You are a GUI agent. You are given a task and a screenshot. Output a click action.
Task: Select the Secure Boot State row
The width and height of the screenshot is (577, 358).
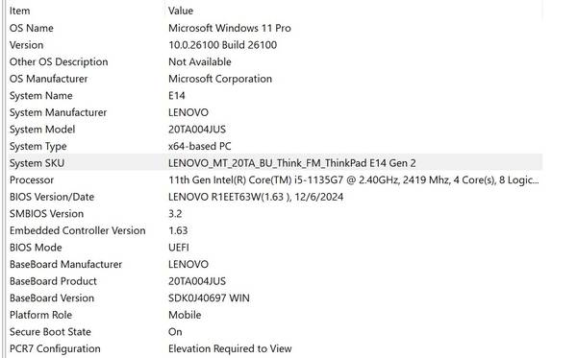click(274, 332)
